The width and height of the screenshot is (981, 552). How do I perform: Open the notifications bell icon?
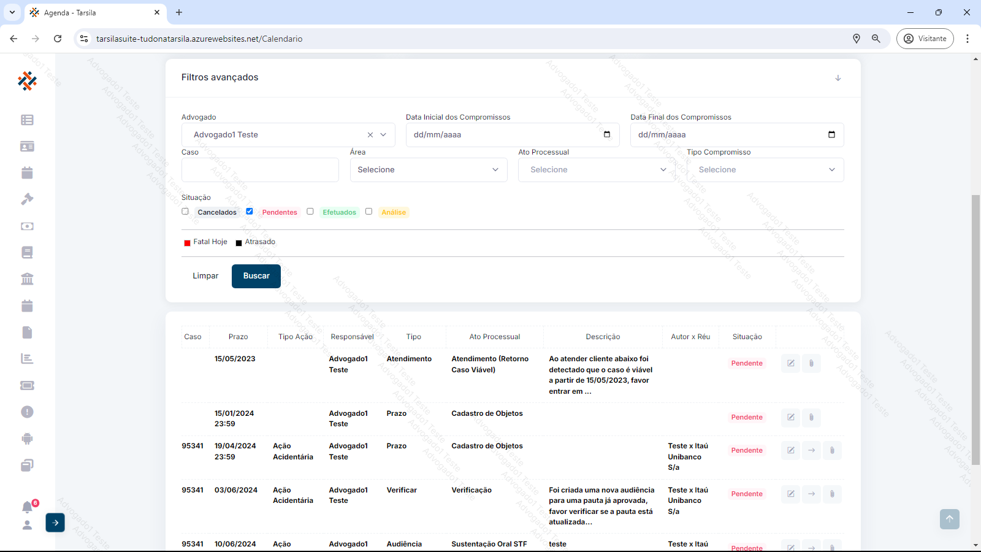[x=27, y=507]
